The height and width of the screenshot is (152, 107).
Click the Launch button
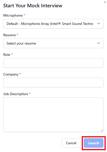point(93,143)
